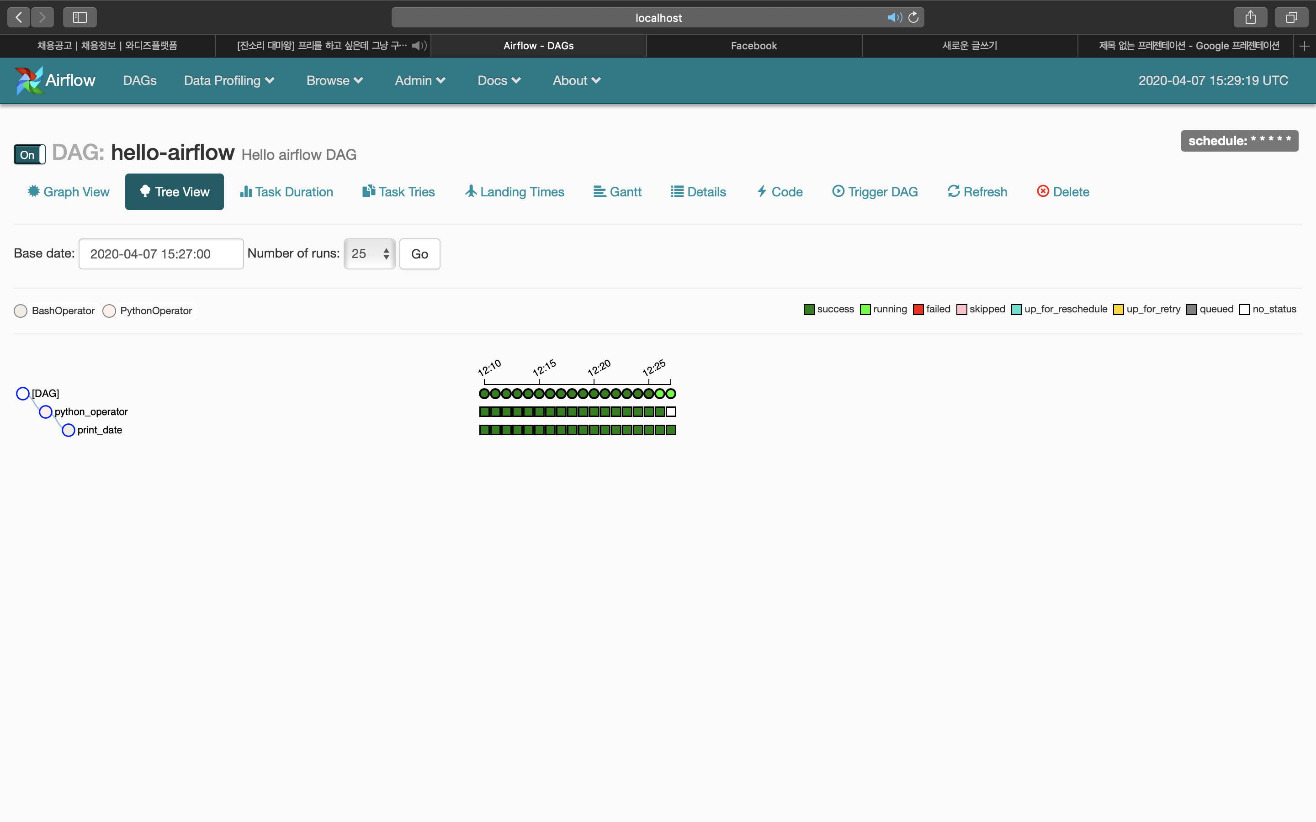Toggle the hello-airflow DAG On switch
1316x822 pixels.
coord(29,154)
